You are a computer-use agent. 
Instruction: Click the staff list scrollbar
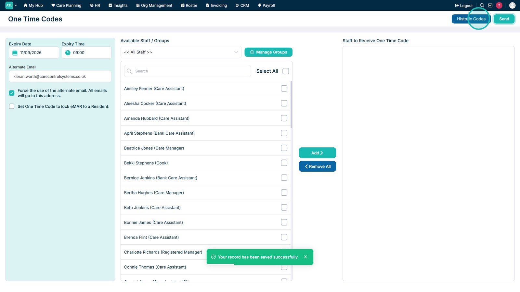click(291, 104)
